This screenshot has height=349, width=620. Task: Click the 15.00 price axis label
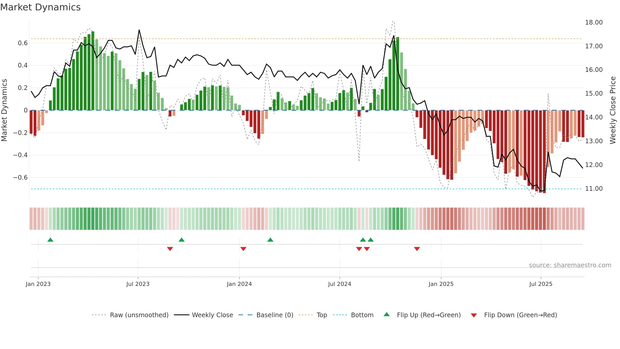coord(594,94)
